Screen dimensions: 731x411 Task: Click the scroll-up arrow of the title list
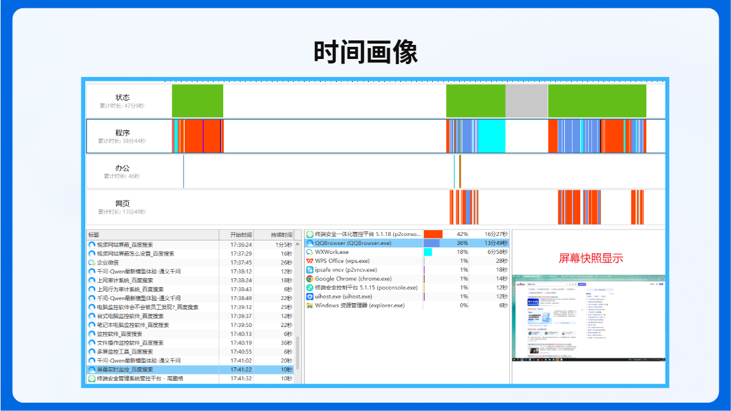click(298, 244)
